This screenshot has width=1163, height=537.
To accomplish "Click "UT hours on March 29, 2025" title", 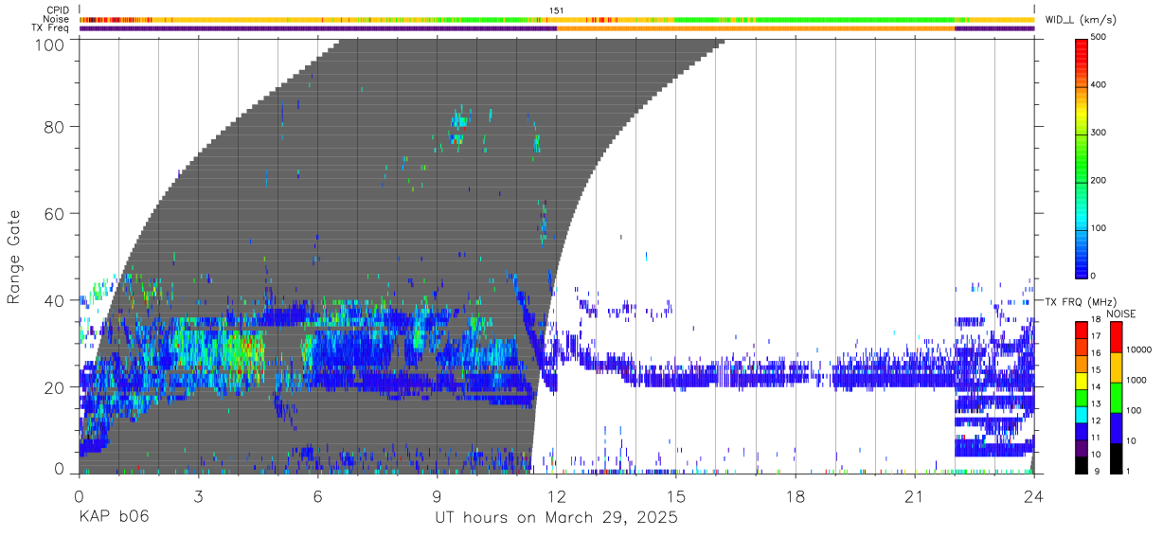I will point(556,519).
